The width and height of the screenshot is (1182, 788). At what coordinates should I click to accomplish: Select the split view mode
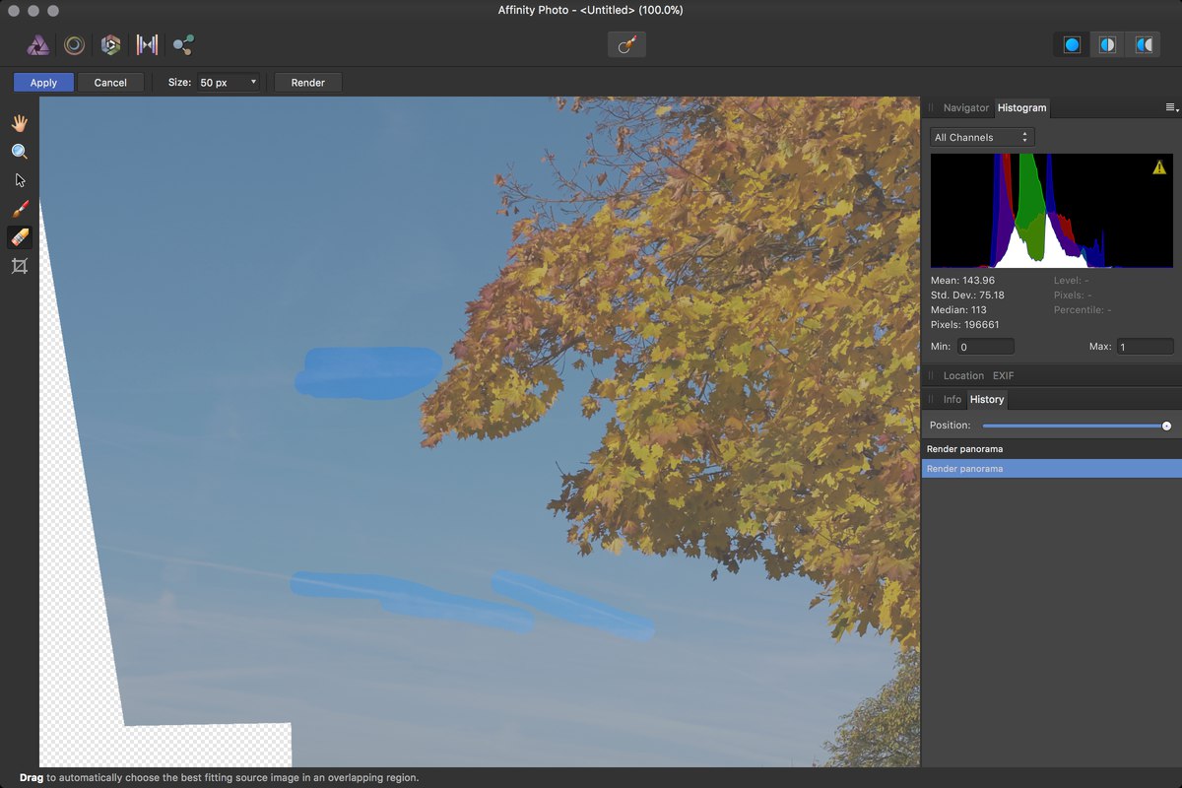coord(1107,45)
